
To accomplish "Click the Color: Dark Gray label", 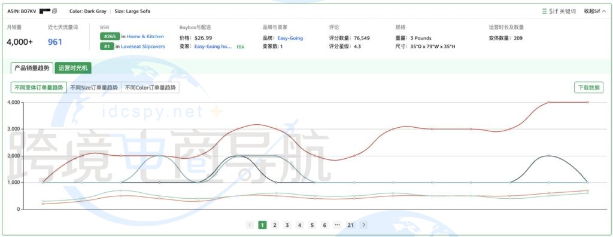I will (87, 11).
